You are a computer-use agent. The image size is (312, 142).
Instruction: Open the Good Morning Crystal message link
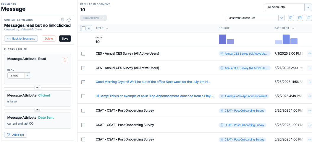(x=153, y=82)
